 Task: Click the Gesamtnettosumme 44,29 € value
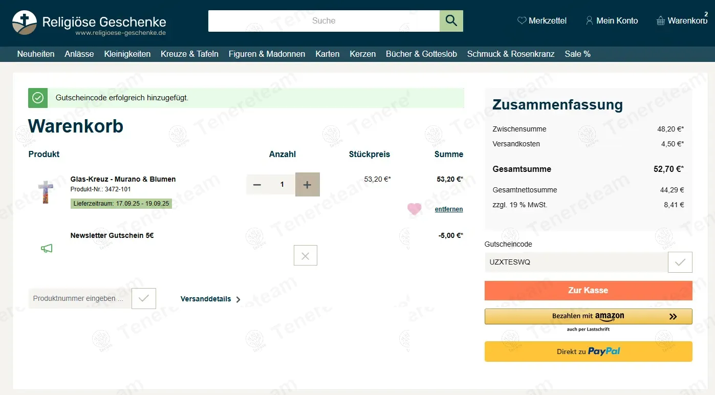pos(672,190)
